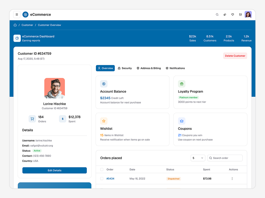Click the Spent dollar icon beside $12,378

pos(63,119)
